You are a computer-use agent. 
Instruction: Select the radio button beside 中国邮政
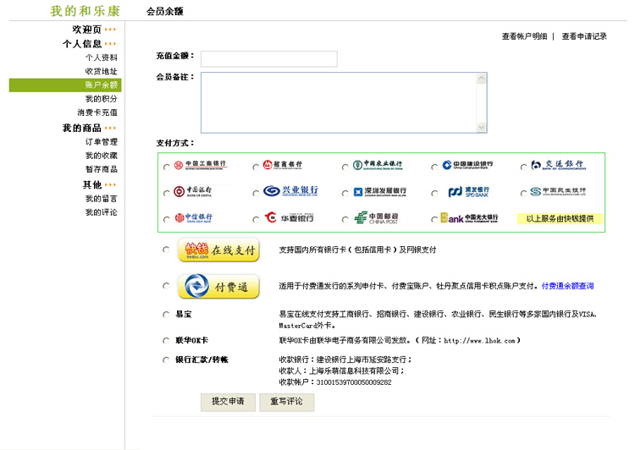345,220
